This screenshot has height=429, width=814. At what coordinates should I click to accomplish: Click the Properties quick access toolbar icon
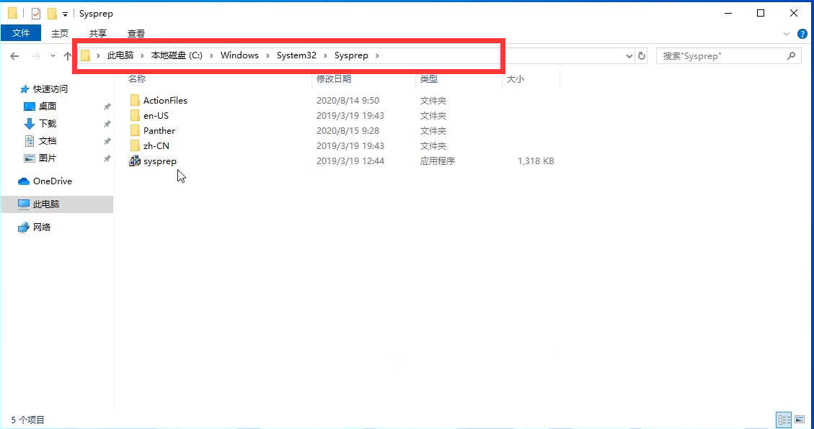tap(36, 14)
